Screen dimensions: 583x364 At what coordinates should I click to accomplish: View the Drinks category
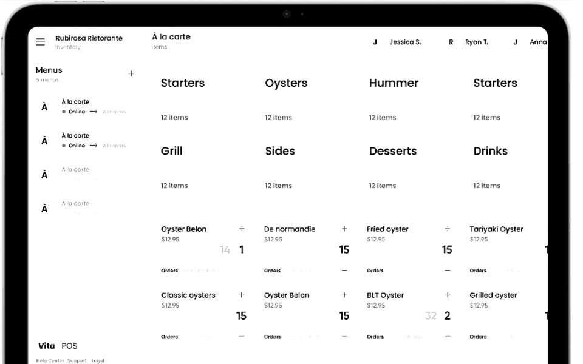[x=491, y=151]
